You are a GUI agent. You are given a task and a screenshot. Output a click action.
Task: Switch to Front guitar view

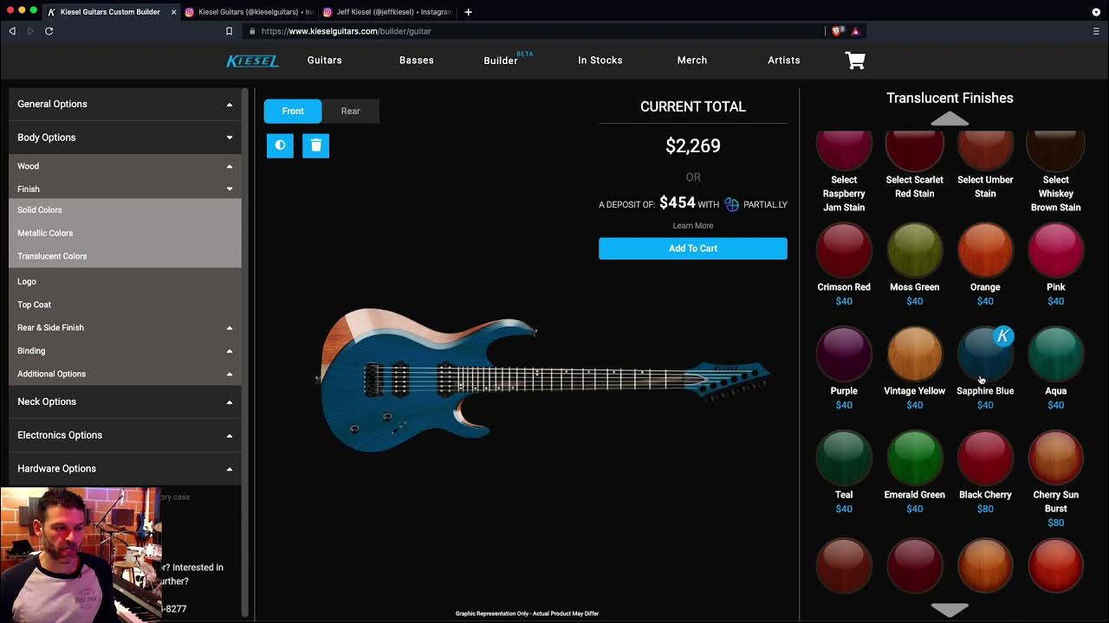coord(293,111)
